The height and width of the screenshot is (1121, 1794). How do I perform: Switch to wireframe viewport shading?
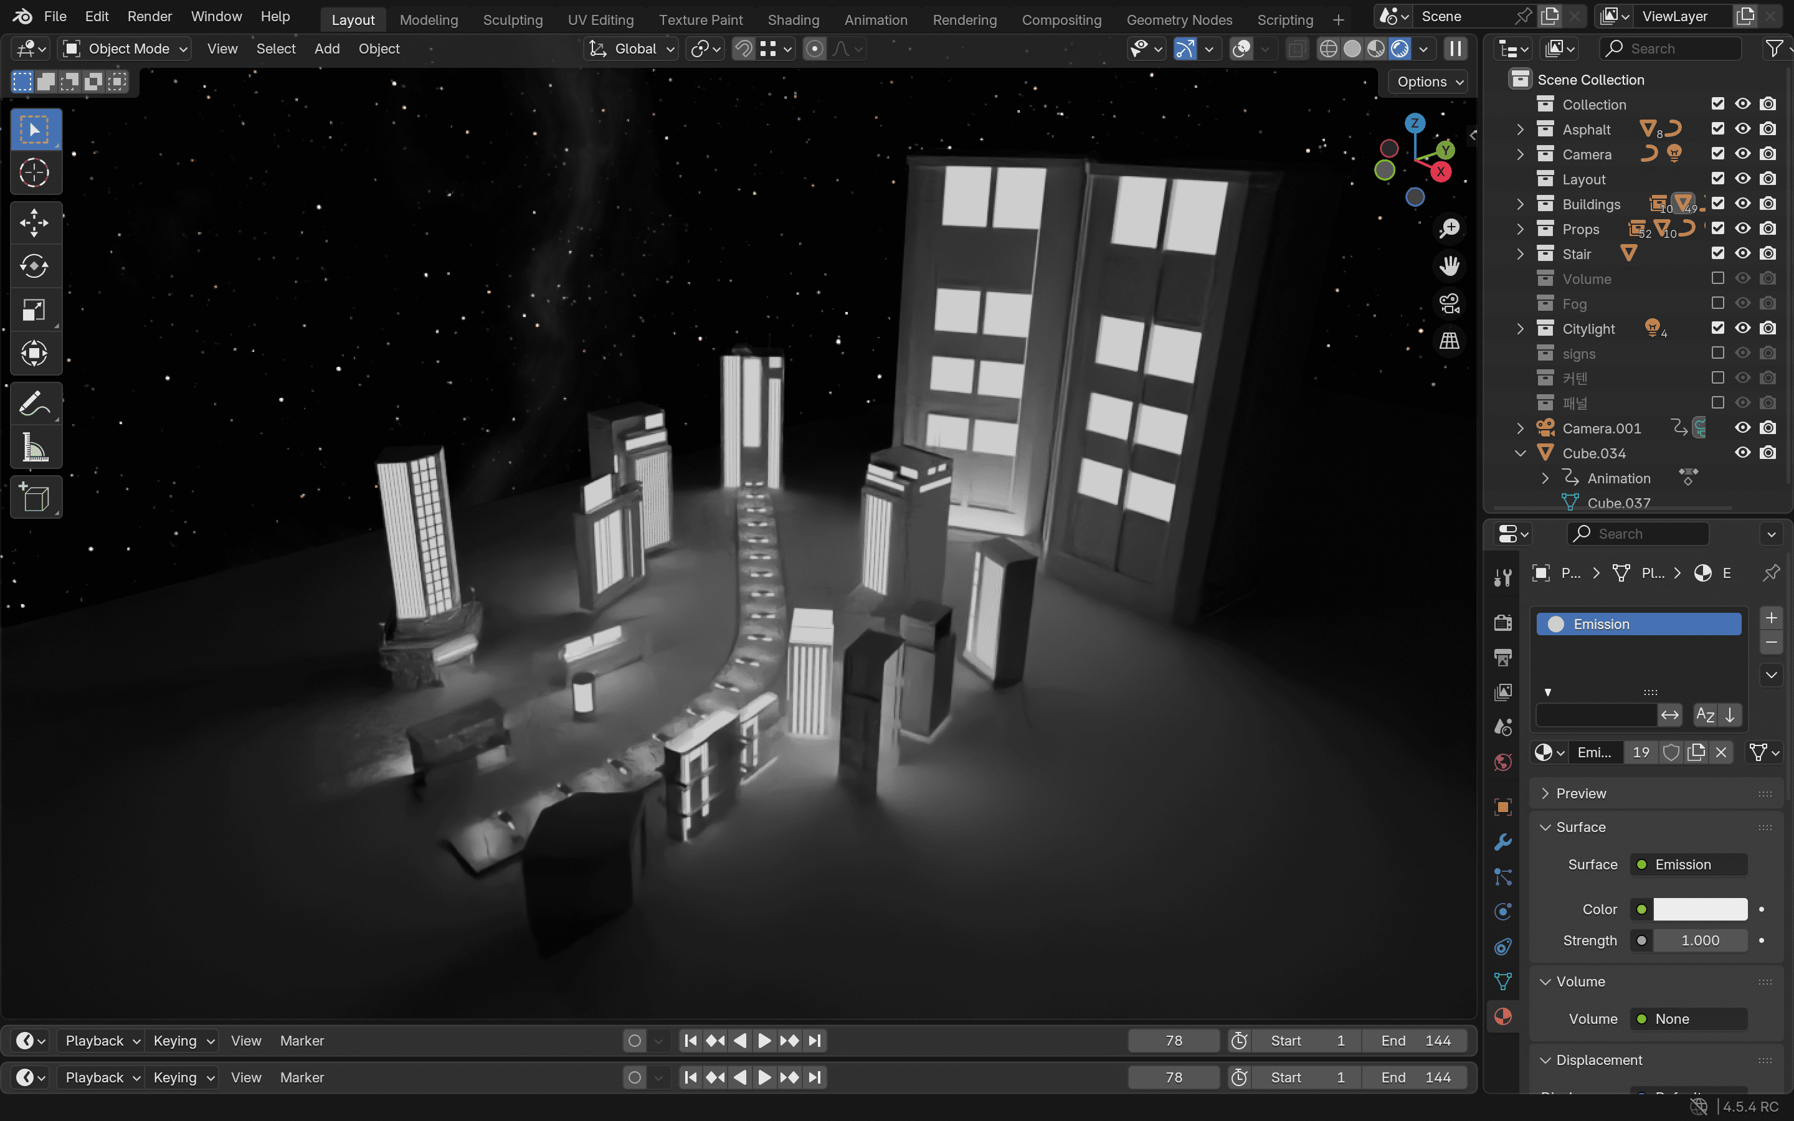coord(1329,49)
